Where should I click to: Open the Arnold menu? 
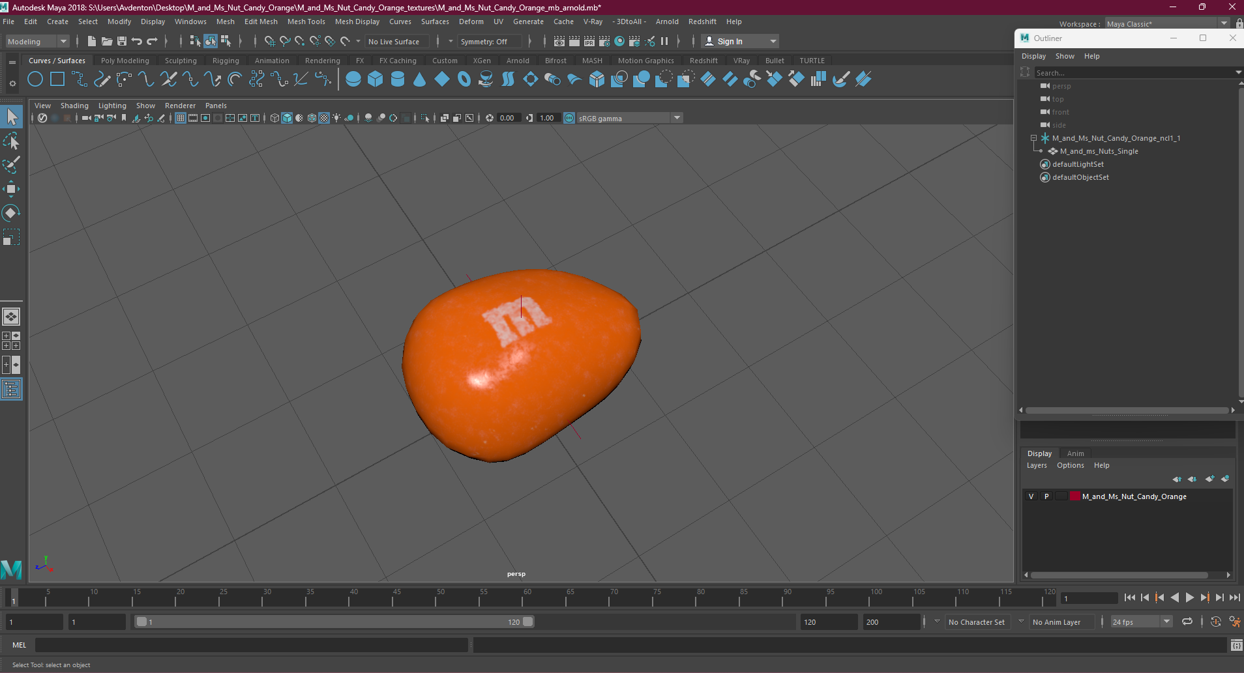coord(667,21)
